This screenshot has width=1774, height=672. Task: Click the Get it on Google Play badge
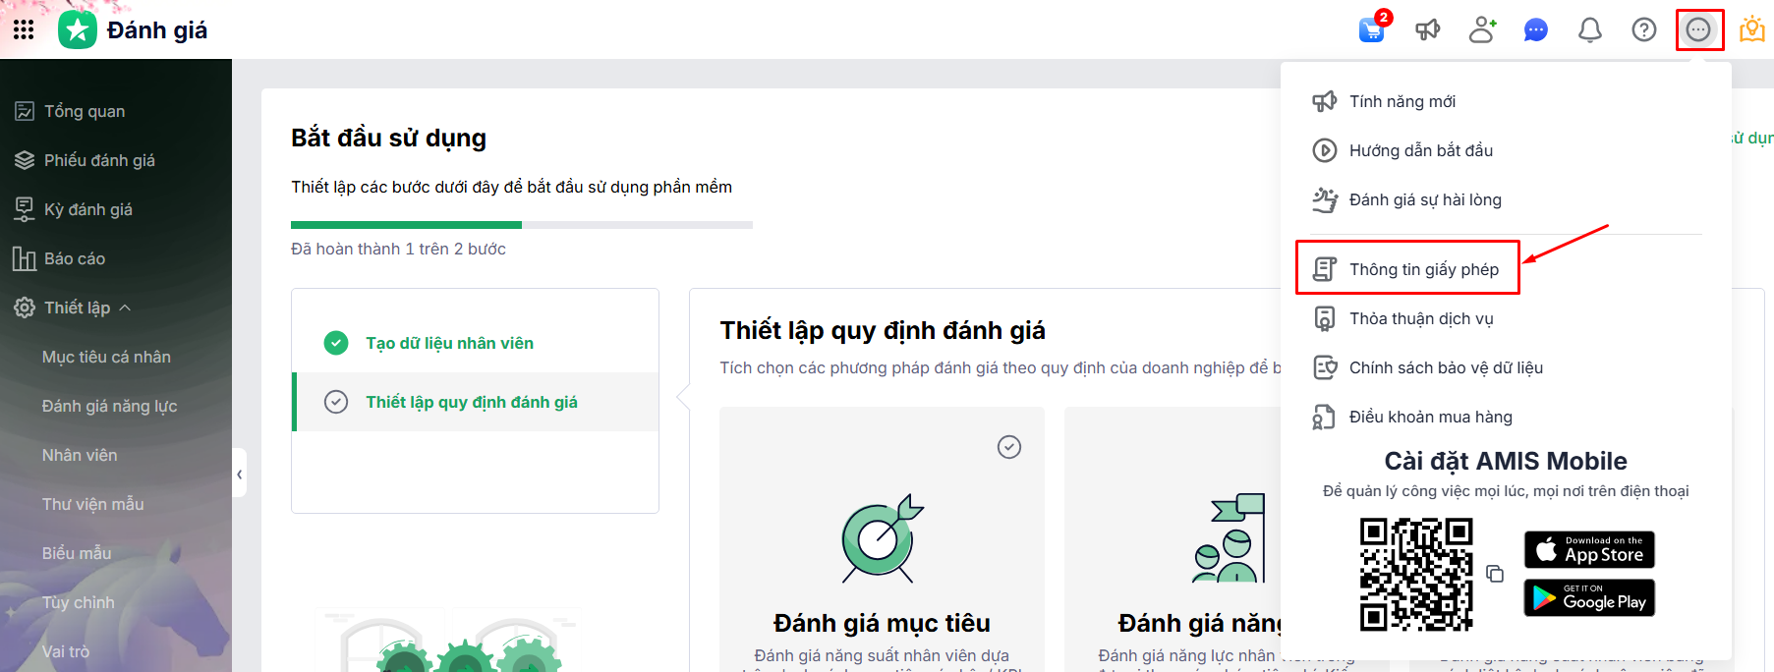[x=1589, y=597]
